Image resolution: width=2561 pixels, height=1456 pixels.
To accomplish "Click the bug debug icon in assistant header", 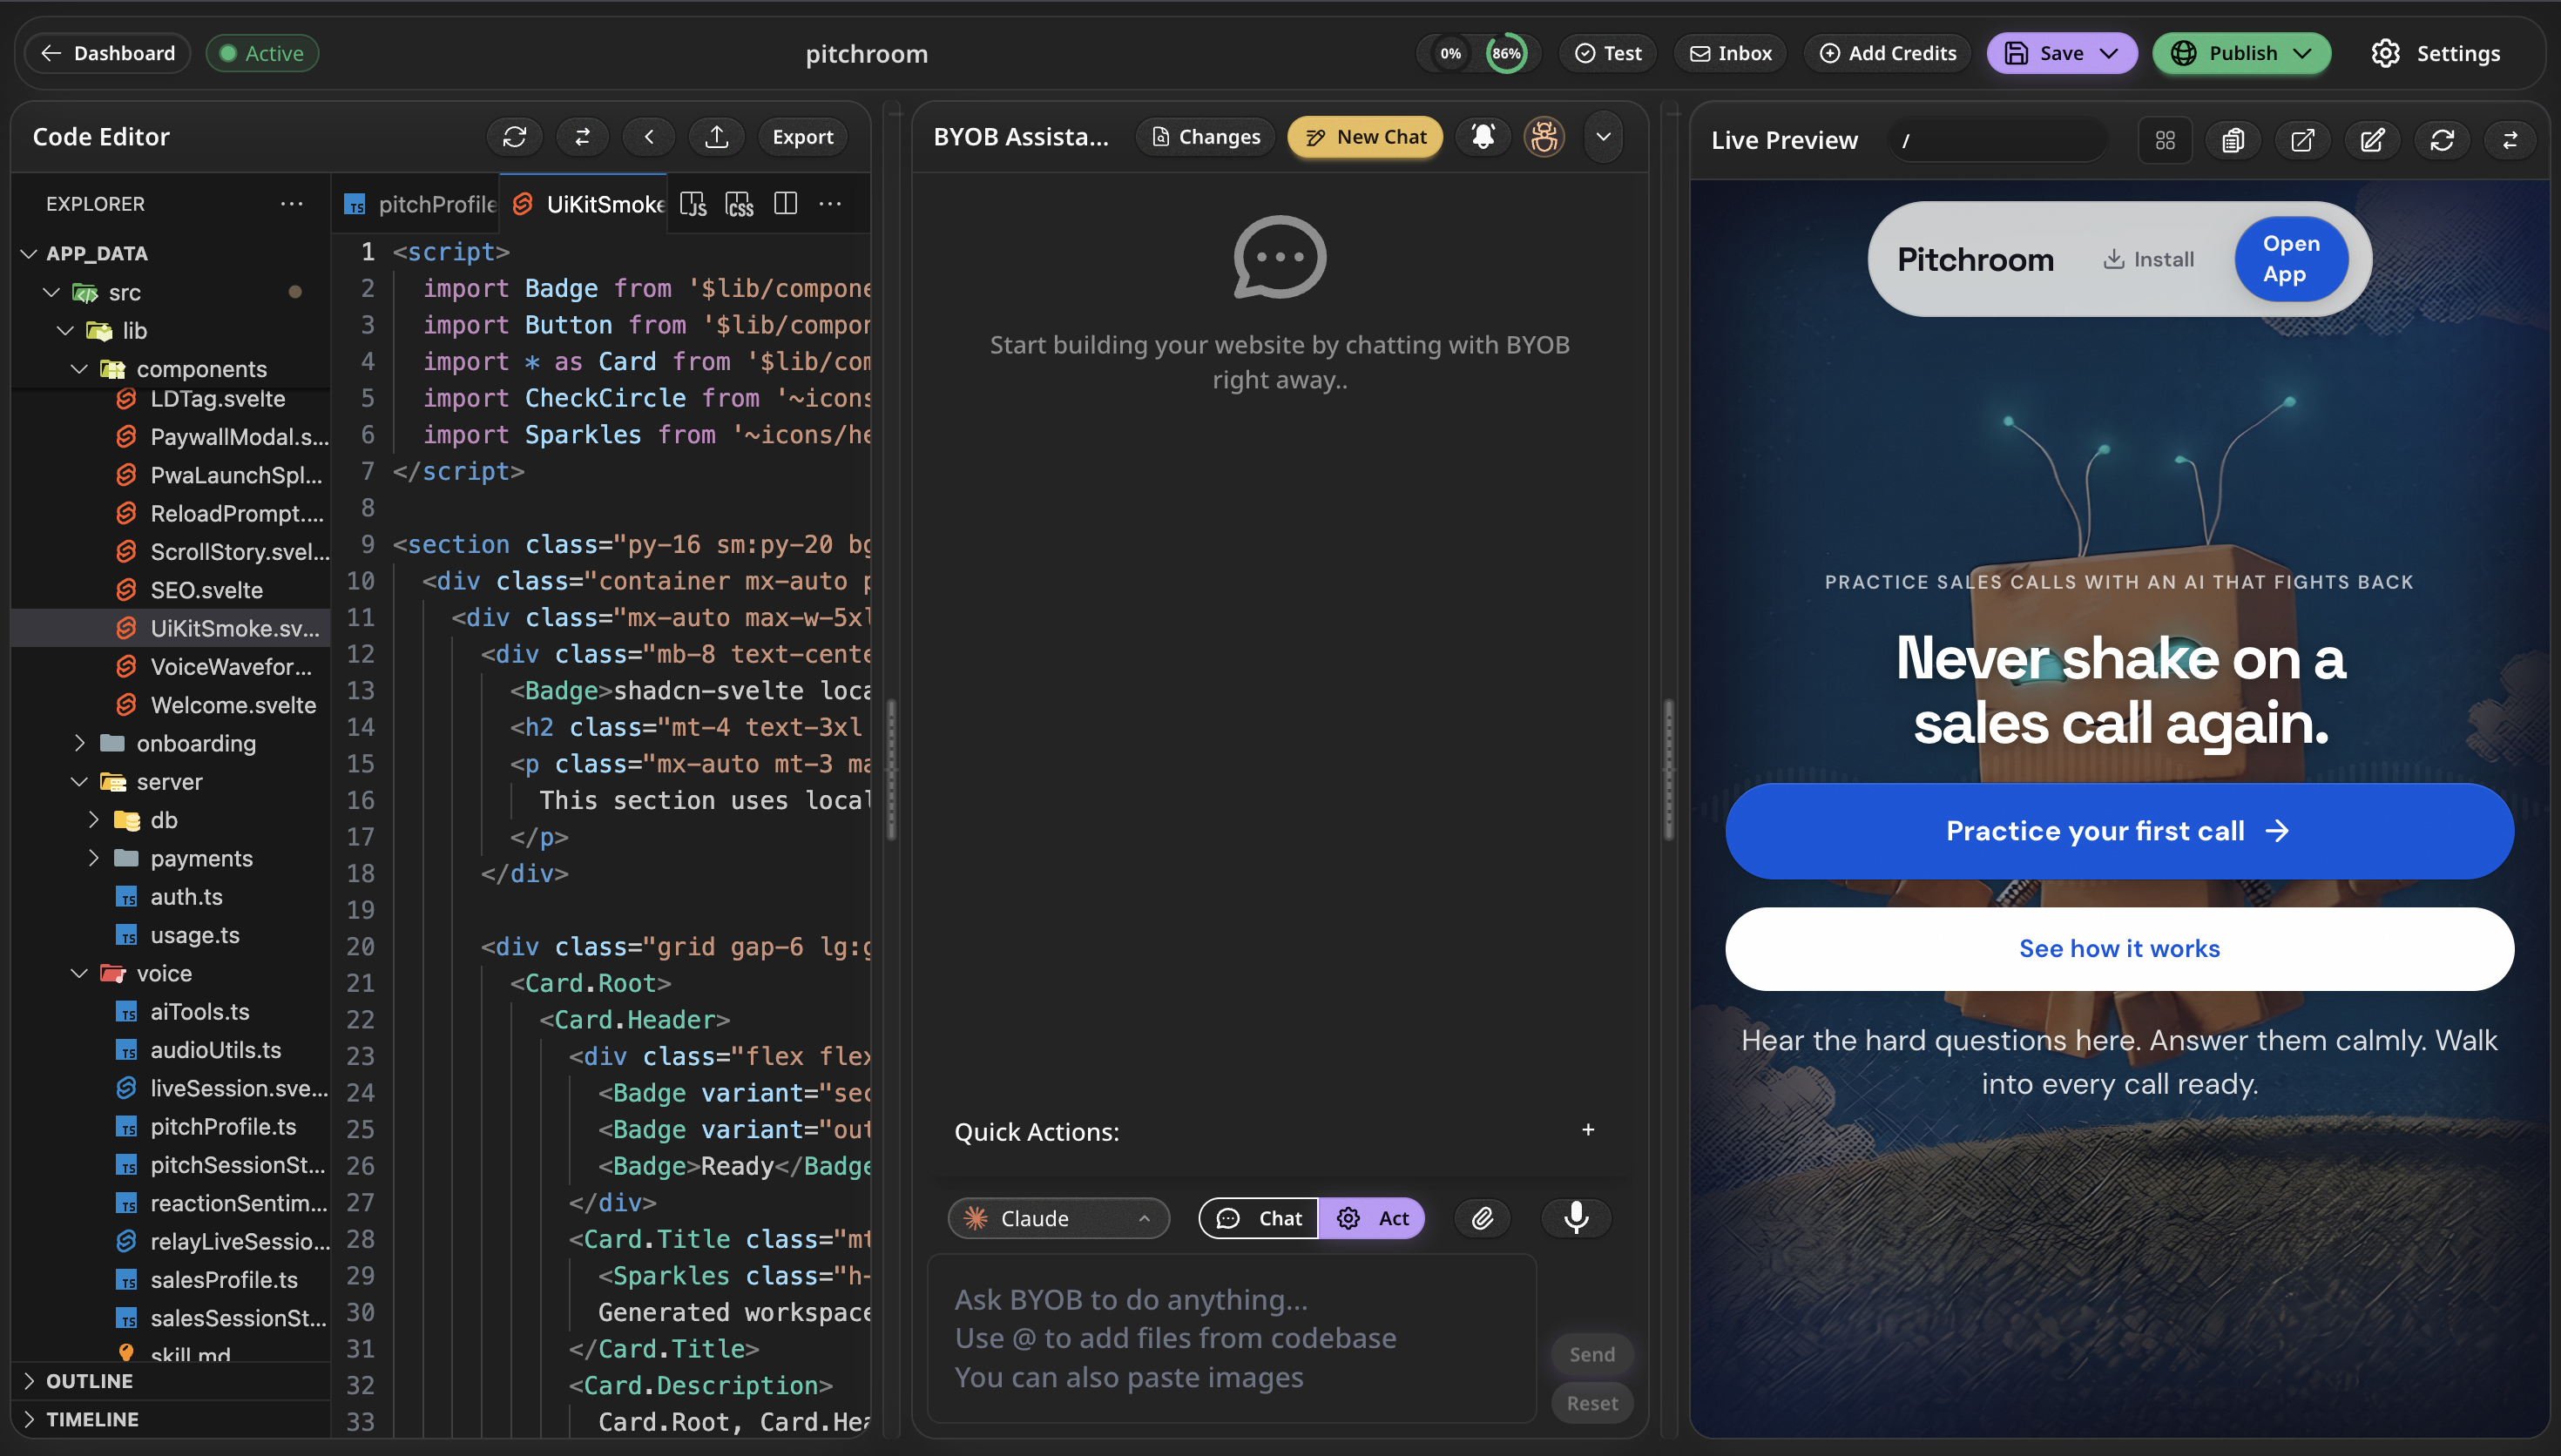I will click(x=1544, y=137).
